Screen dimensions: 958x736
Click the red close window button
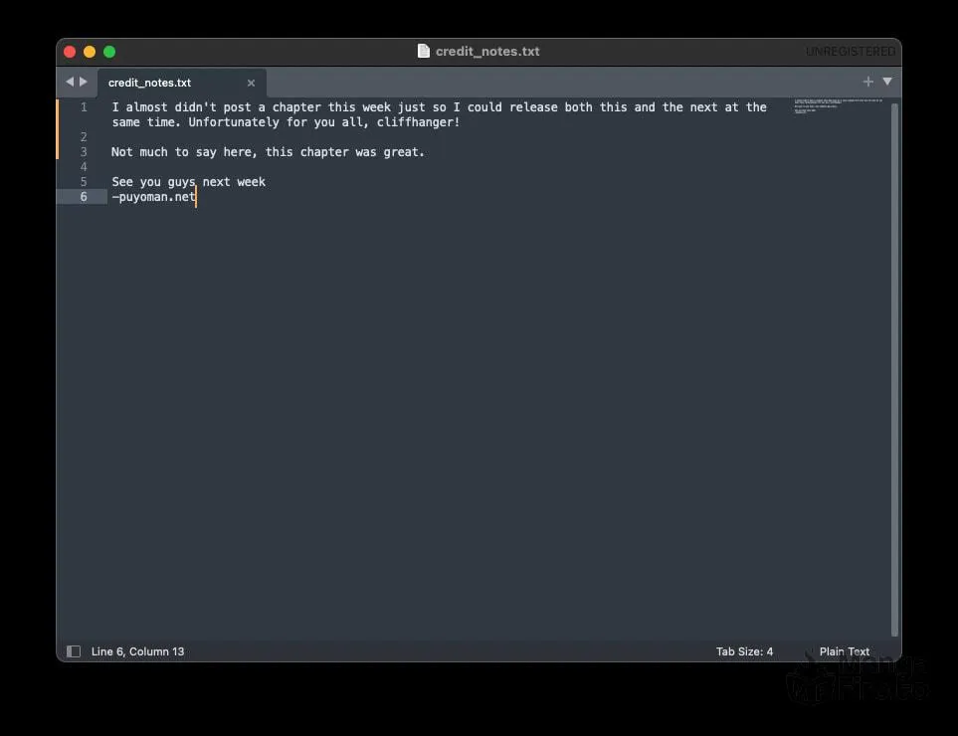(x=70, y=52)
